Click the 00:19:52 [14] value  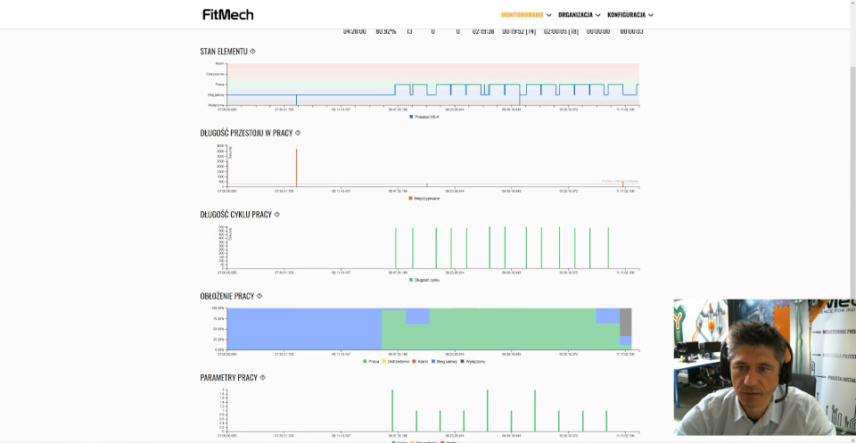pos(519,31)
